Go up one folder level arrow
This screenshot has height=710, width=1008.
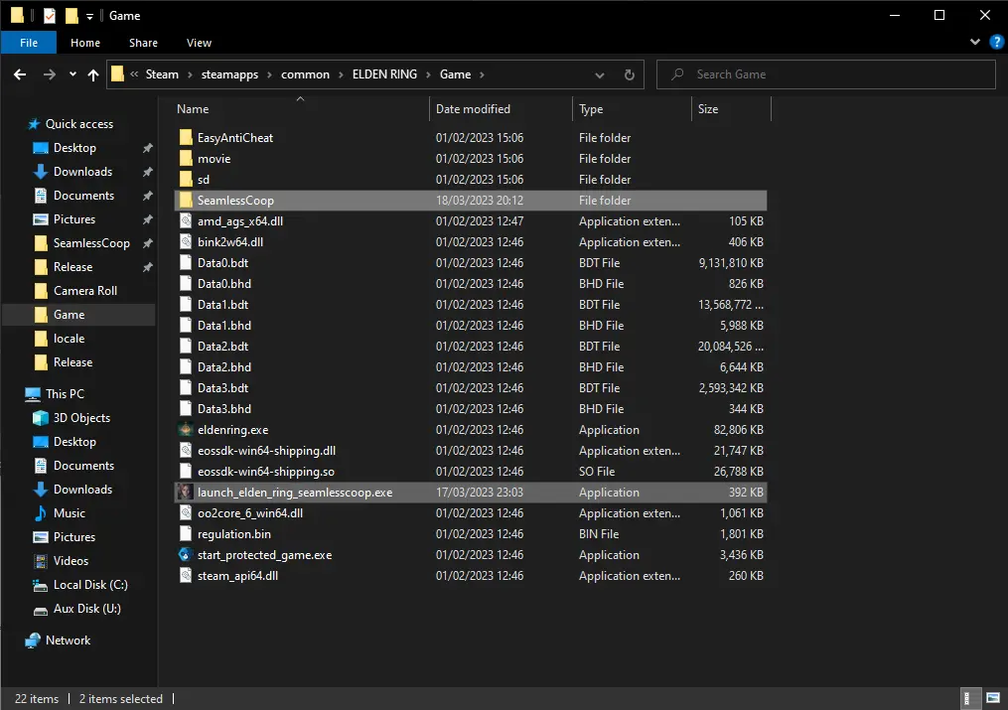(93, 74)
